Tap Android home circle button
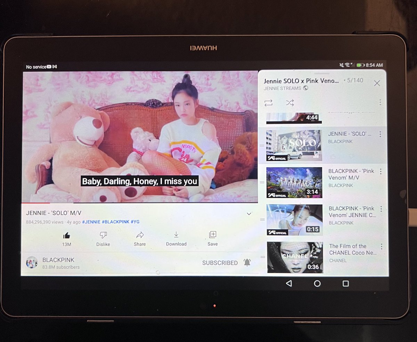The width and height of the screenshot is (417, 342). pyautogui.click(x=317, y=284)
